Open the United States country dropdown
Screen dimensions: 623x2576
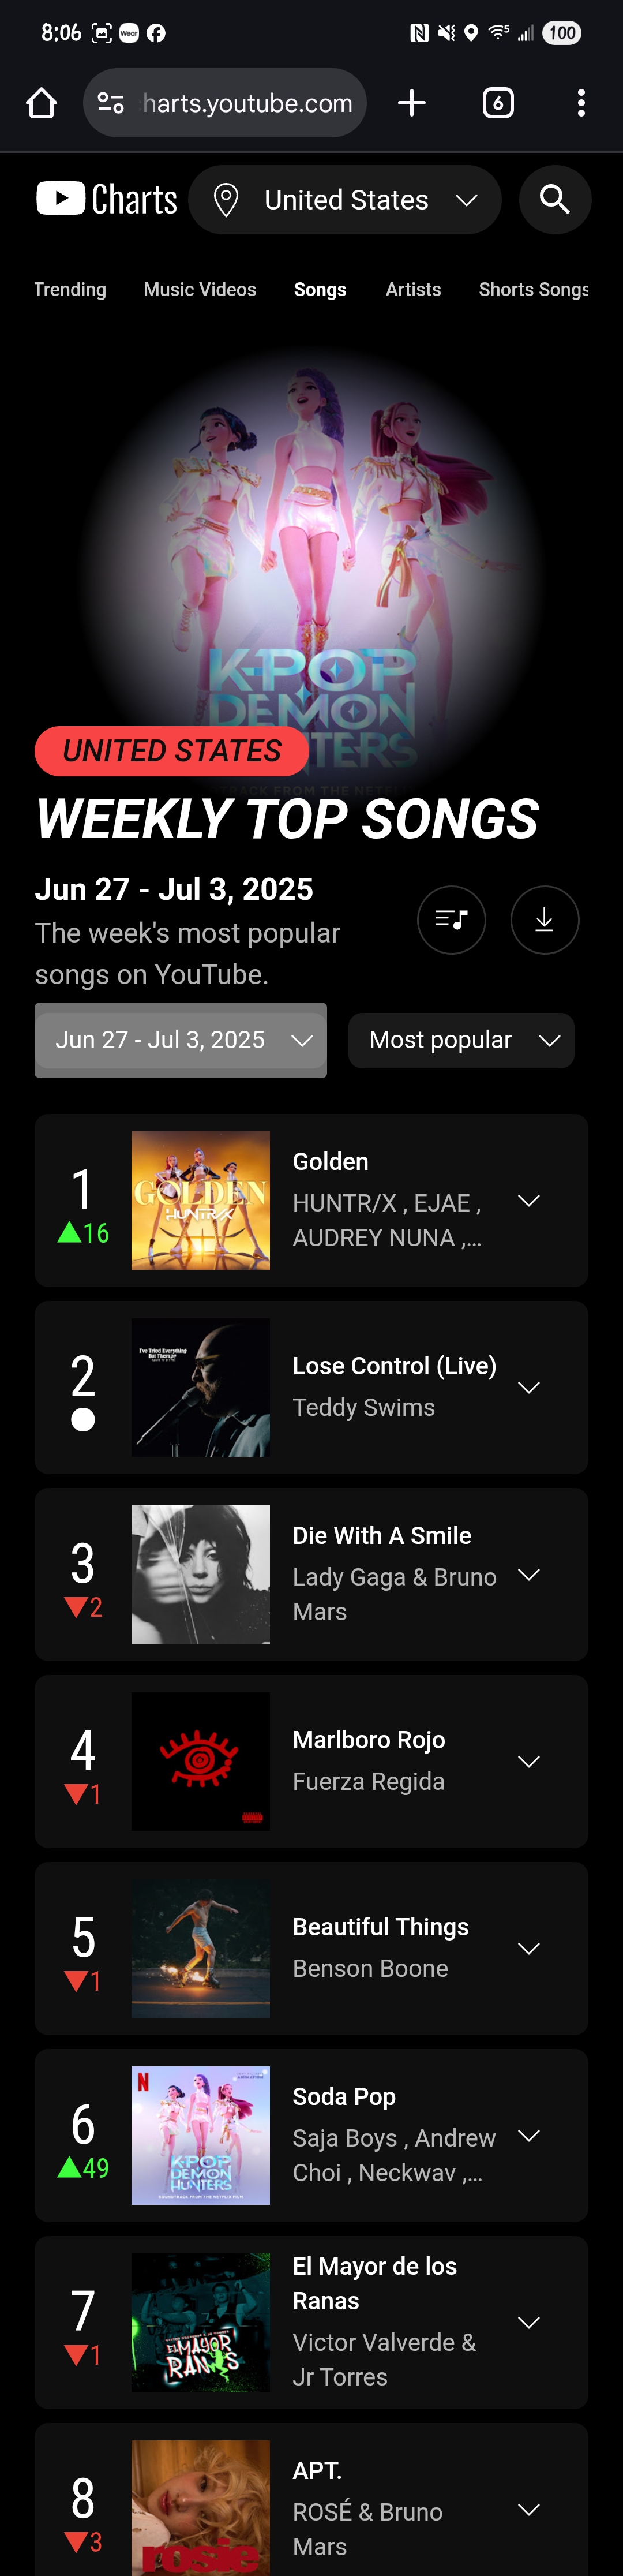tap(345, 200)
